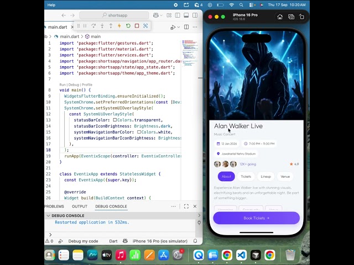This screenshot has height=265, width=354.
Task: Click the shortsapp command search field
Action: [114, 15]
